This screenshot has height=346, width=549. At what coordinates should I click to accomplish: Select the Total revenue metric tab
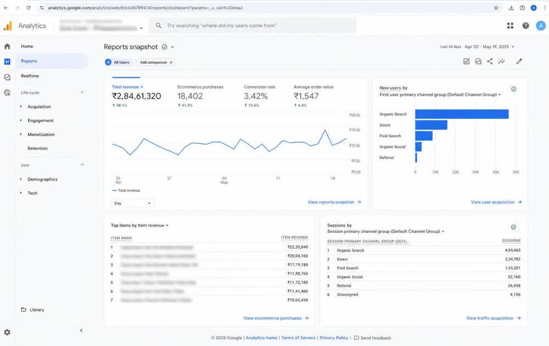pyautogui.click(x=137, y=96)
